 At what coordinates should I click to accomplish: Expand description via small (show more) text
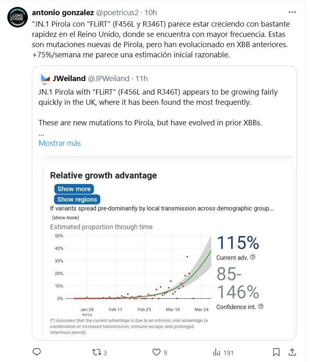point(65,217)
